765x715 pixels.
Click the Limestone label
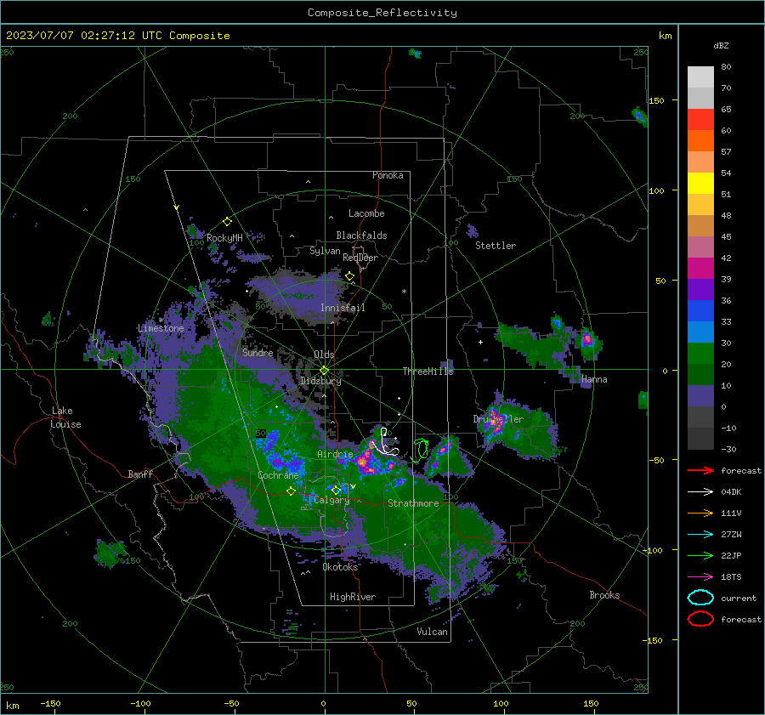161,328
